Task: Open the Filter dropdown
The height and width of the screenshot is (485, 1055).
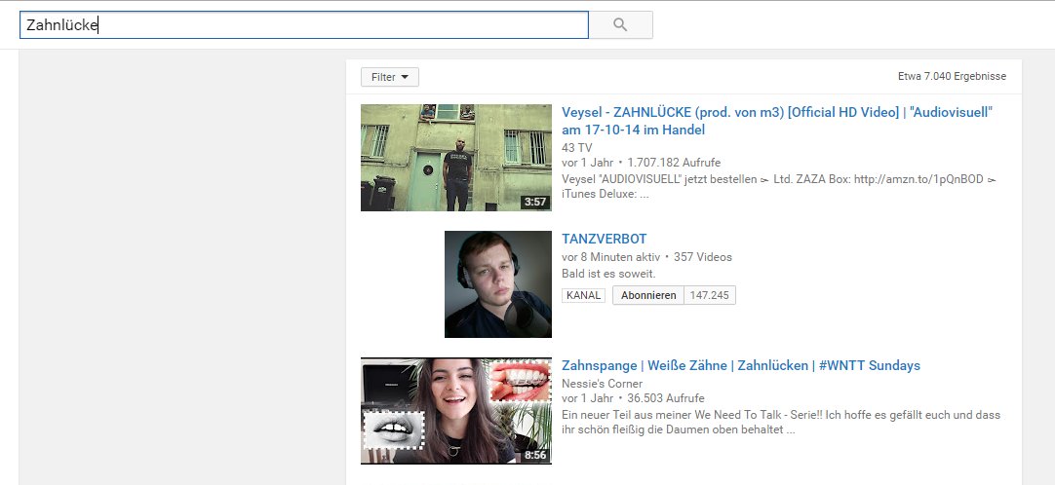Action: click(x=390, y=77)
